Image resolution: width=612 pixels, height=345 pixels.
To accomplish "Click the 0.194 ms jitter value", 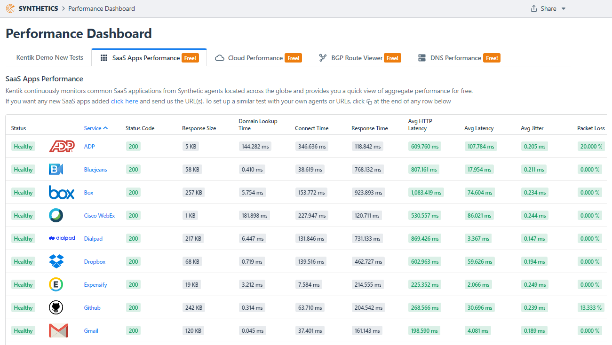I will point(534,262).
